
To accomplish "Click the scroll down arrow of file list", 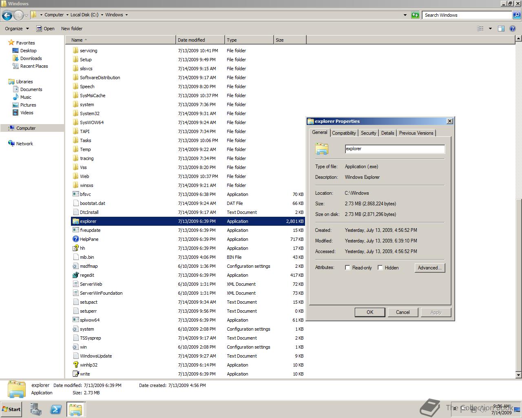I will point(518,375).
